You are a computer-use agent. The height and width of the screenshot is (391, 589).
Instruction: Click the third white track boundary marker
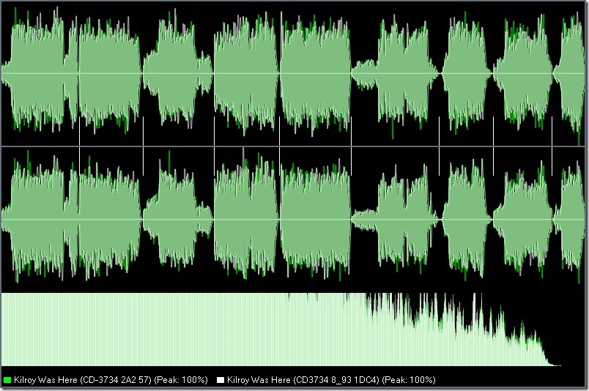click(214, 146)
